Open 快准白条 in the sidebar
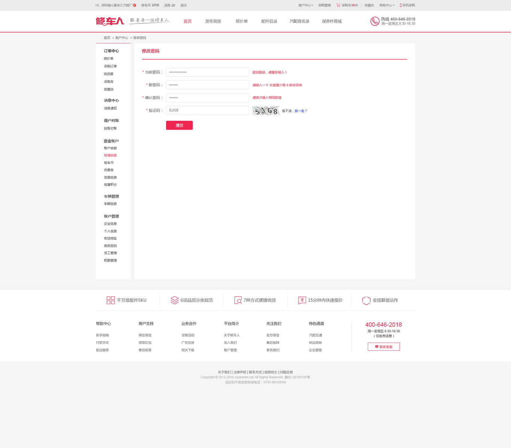511x448 pixels. pyautogui.click(x=110, y=155)
